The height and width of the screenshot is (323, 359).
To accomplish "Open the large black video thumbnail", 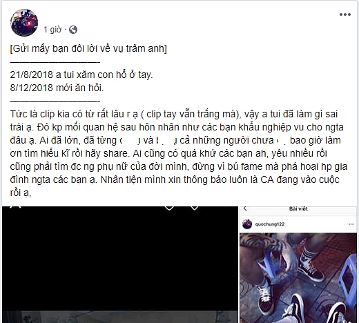I will click(120, 264).
